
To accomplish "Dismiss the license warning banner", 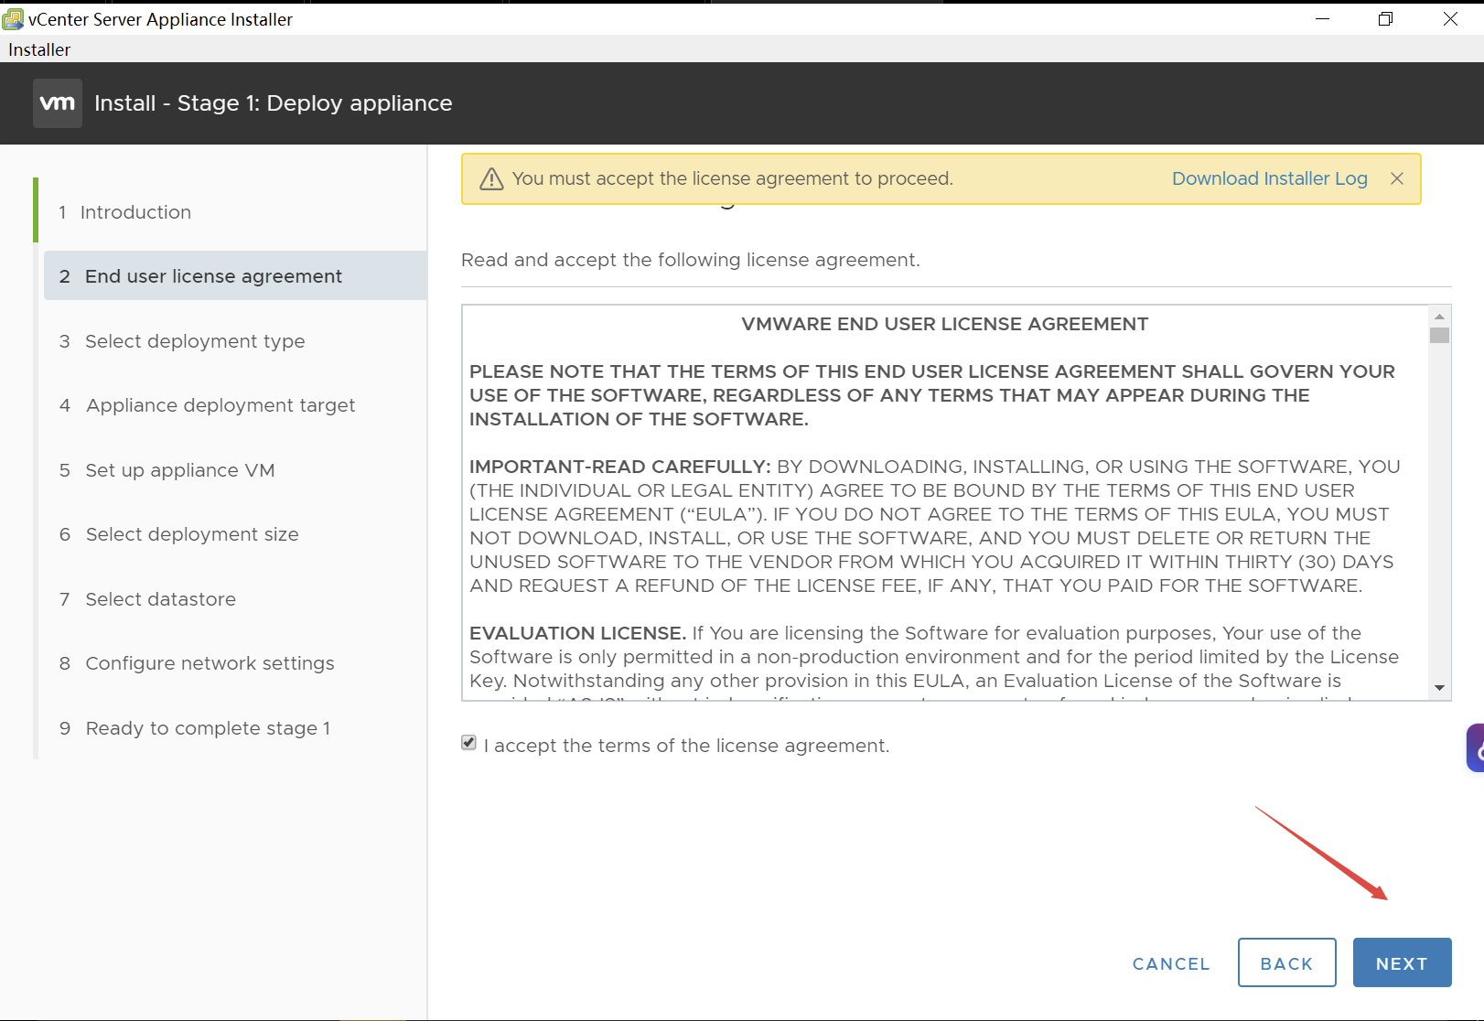I will coord(1396,178).
